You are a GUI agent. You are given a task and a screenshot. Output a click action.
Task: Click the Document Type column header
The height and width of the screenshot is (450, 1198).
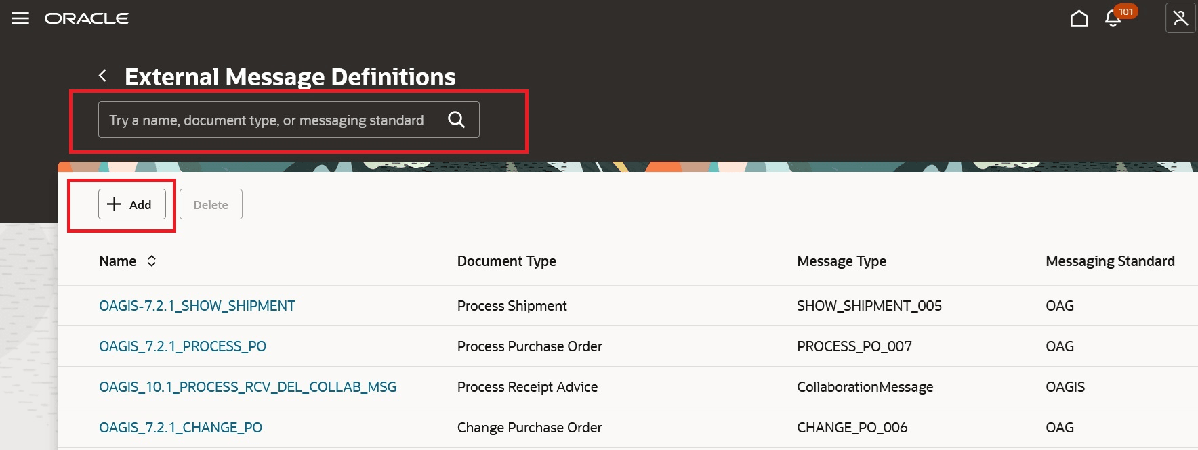point(506,261)
